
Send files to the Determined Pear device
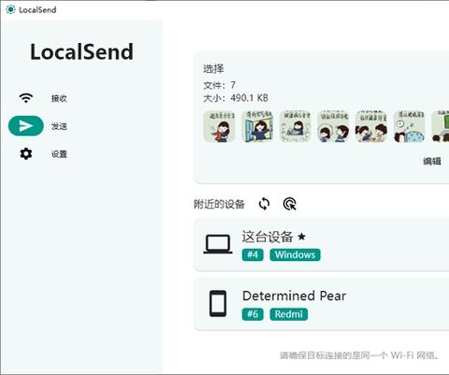[x=321, y=304]
